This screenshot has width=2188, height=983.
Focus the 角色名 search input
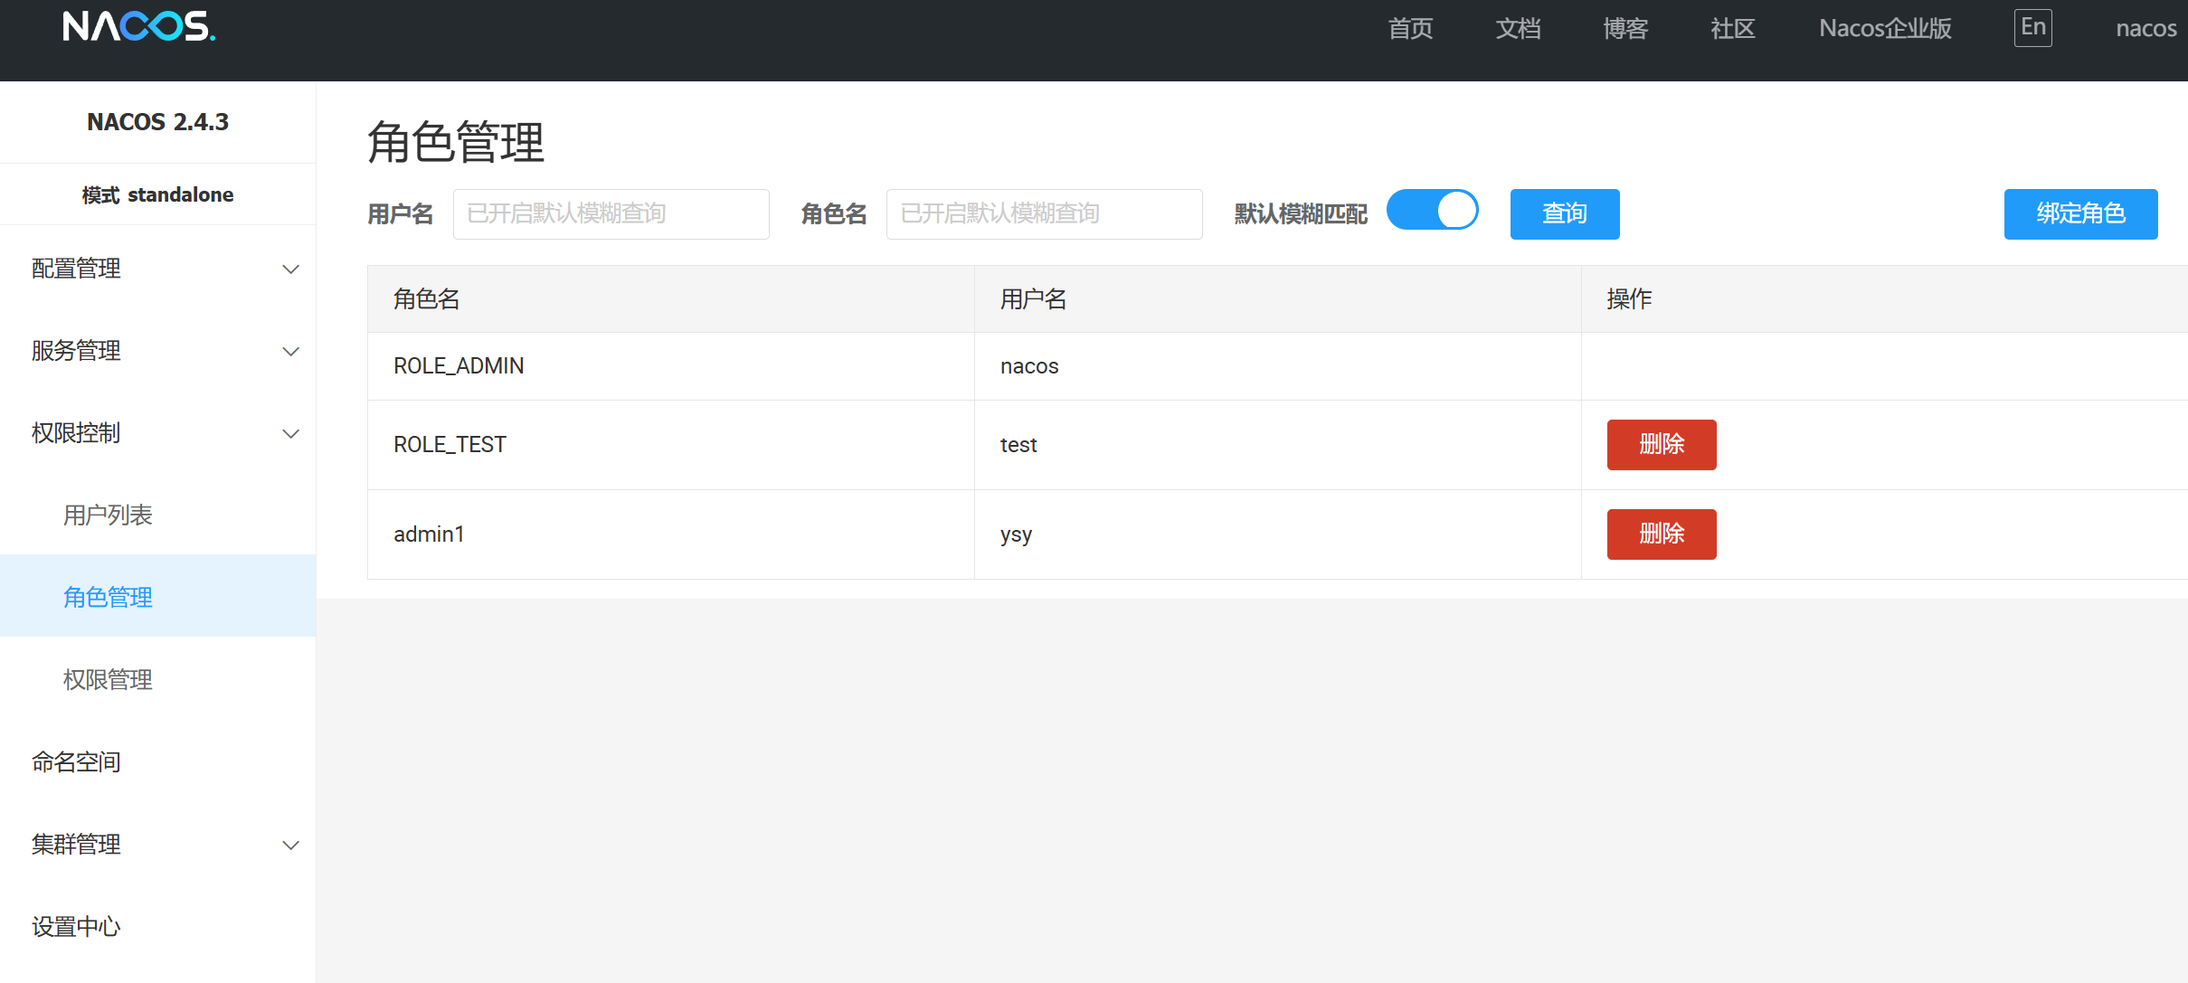tap(1044, 214)
